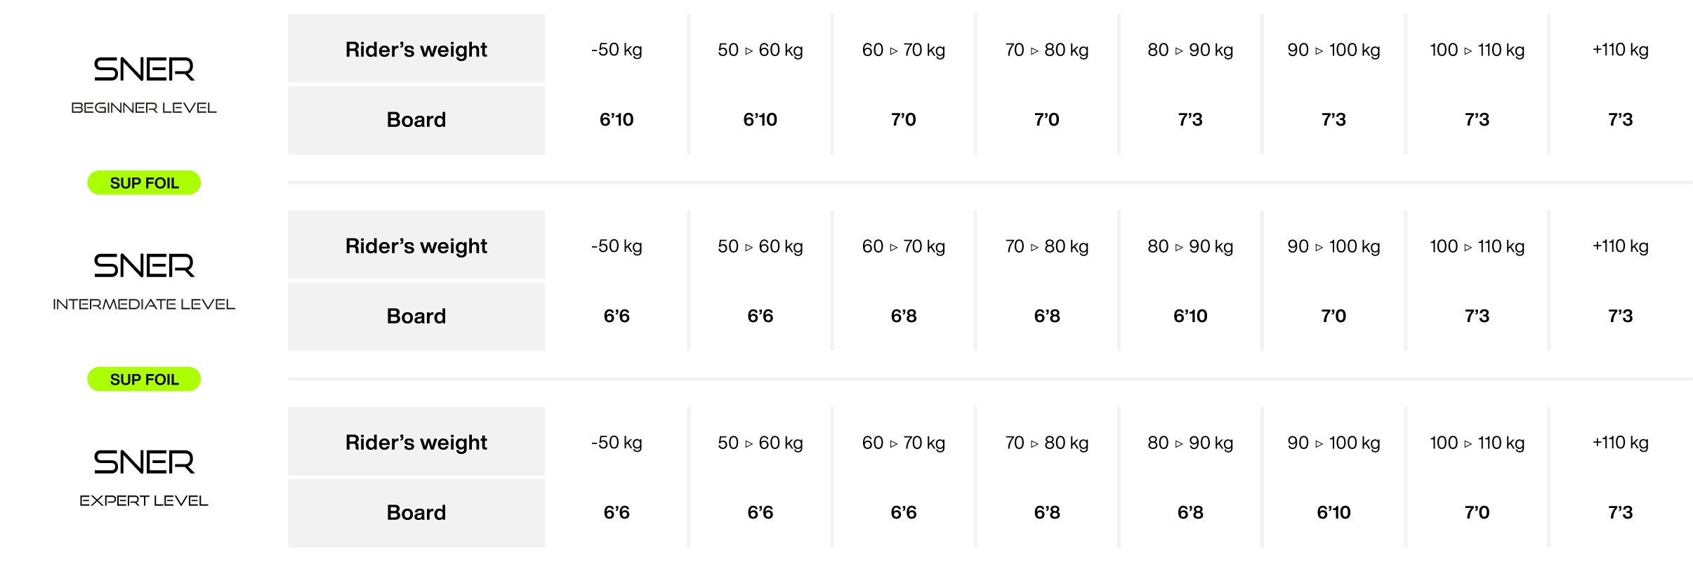Click Intermediate 6'6 under 50–60 kg
This screenshot has width=1693, height=562.
760,316
